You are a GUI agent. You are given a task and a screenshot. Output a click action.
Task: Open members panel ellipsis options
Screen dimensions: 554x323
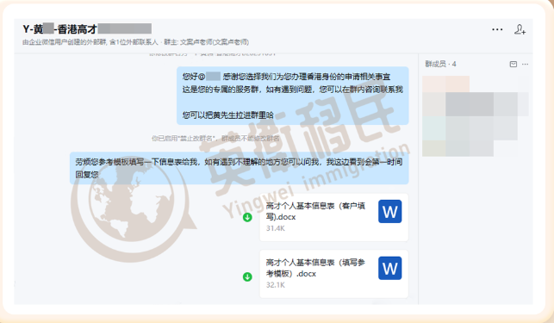point(525,64)
